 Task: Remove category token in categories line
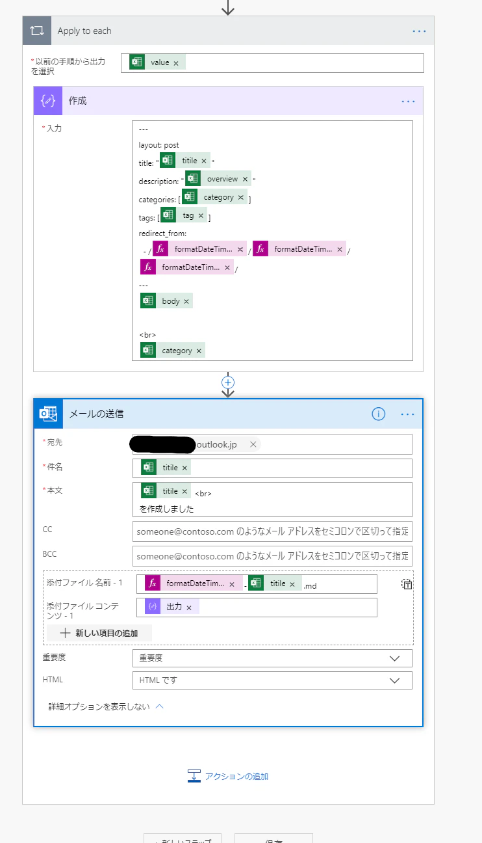241,197
